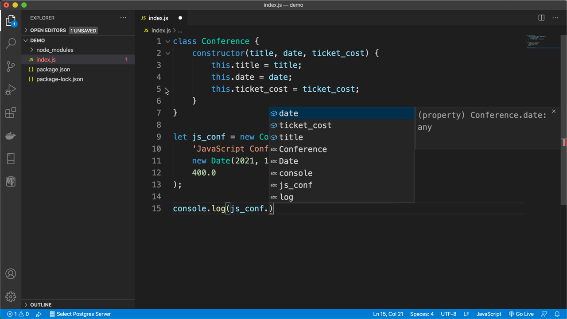The image size is (567, 319).
Task: Fold the constructor at line 2
Action: point(168,53)
